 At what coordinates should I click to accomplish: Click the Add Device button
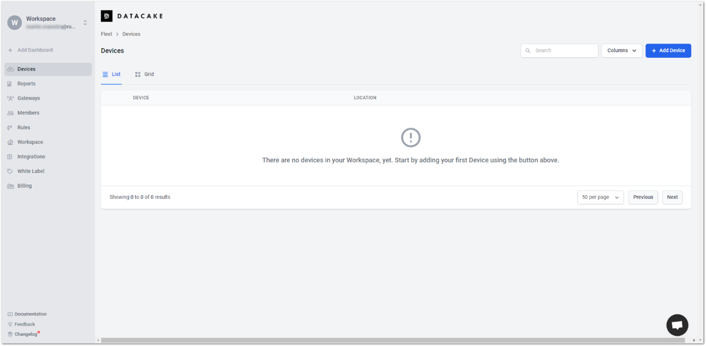(x=668, y=51)
